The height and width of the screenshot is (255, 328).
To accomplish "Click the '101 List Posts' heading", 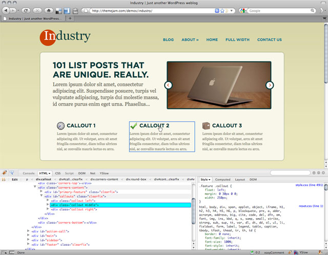I will coord(100,70).
